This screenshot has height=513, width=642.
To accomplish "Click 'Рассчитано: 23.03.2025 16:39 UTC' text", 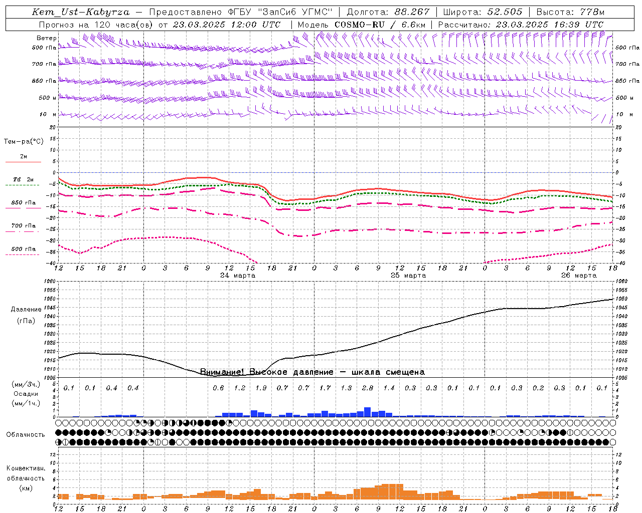I will click(x=521, y=25).
